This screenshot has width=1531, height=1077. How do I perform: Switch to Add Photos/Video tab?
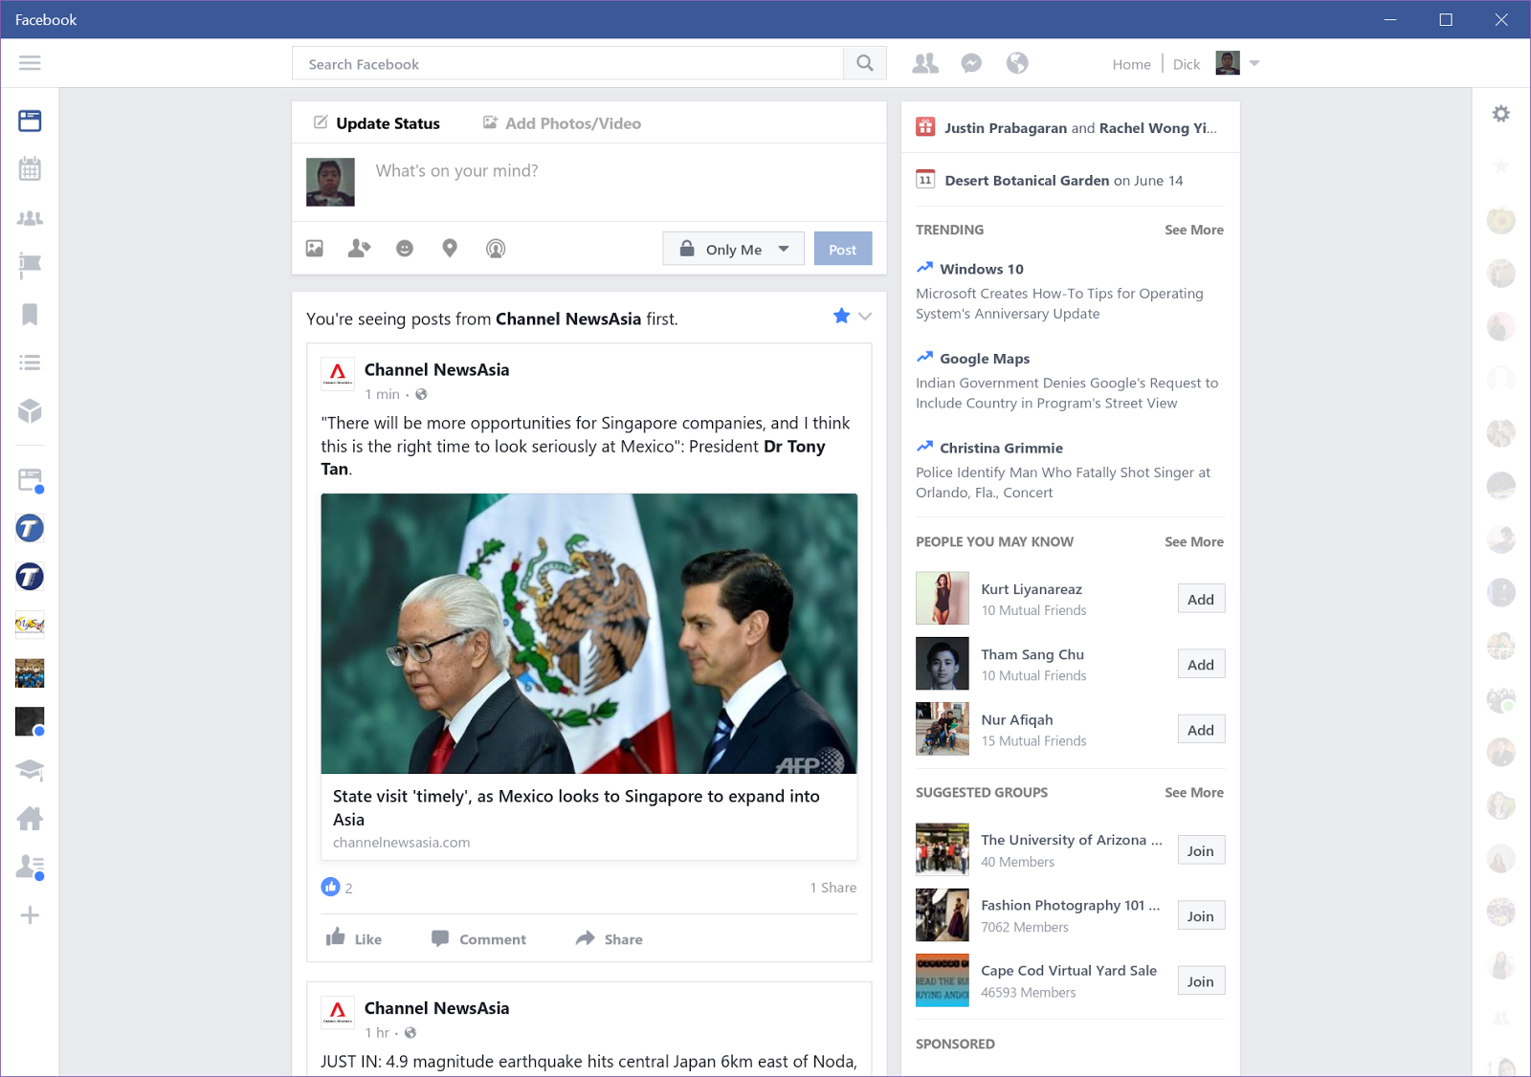[562, 123]
